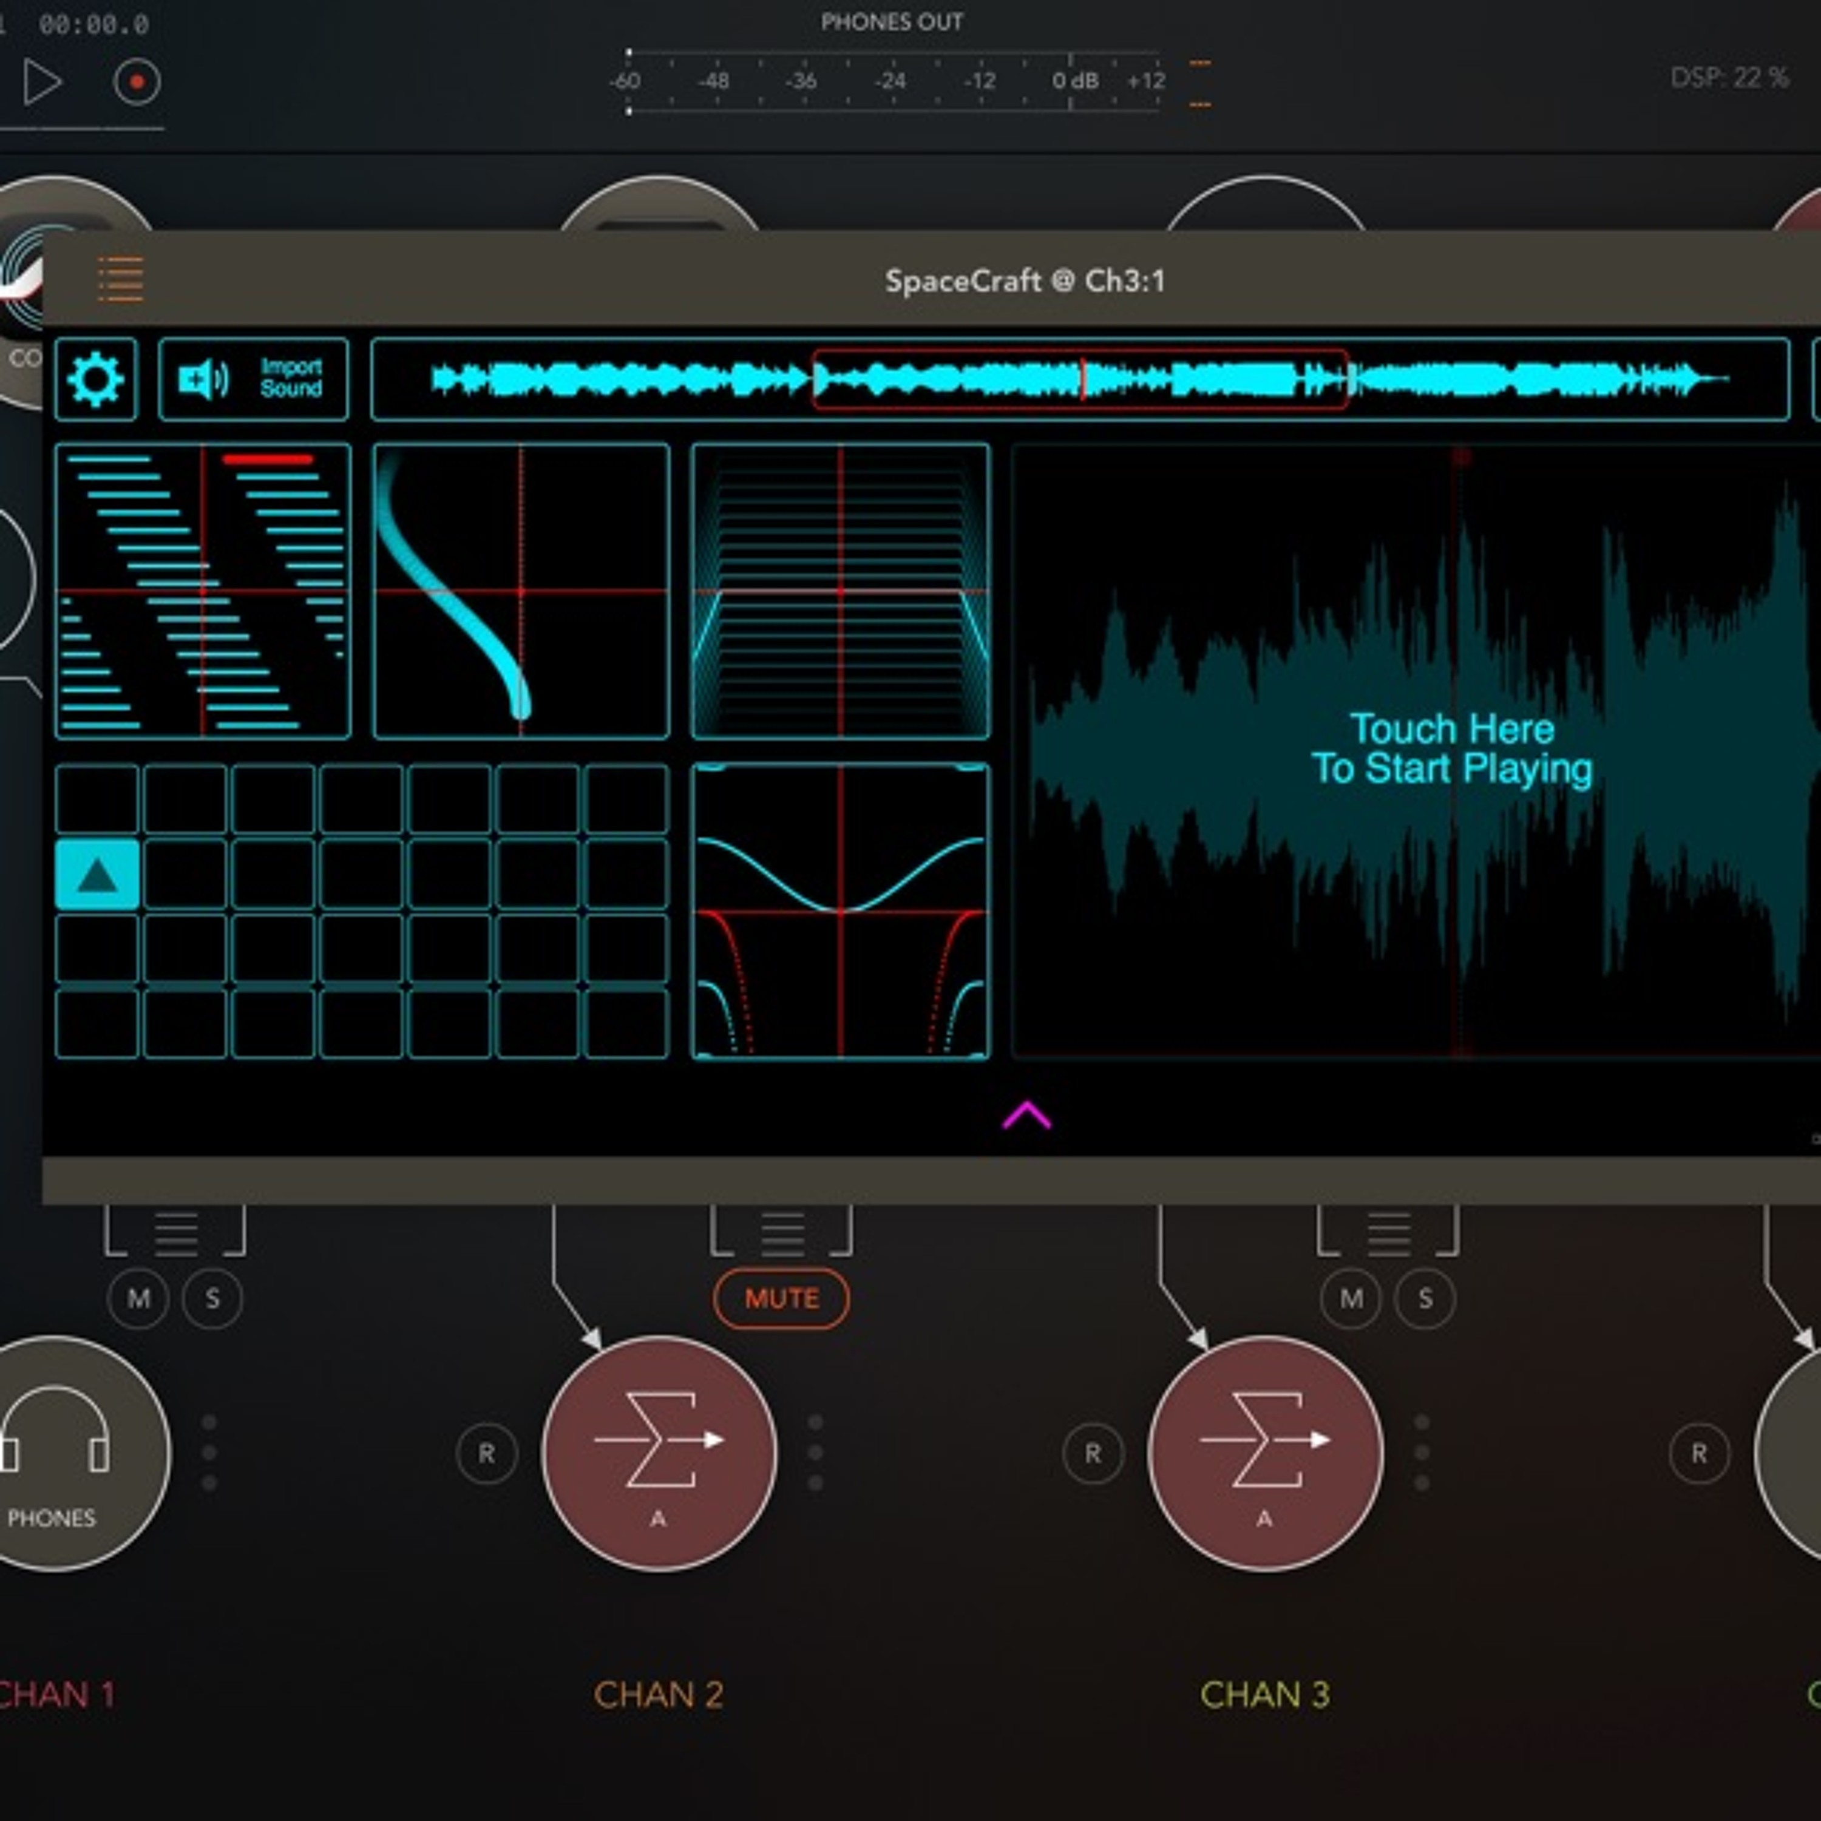Click the SpaceCraft @ Ch3:1 title
Image resolution: width=1821 pixels, height=1821 pixels.
[x=1025, y=281]
